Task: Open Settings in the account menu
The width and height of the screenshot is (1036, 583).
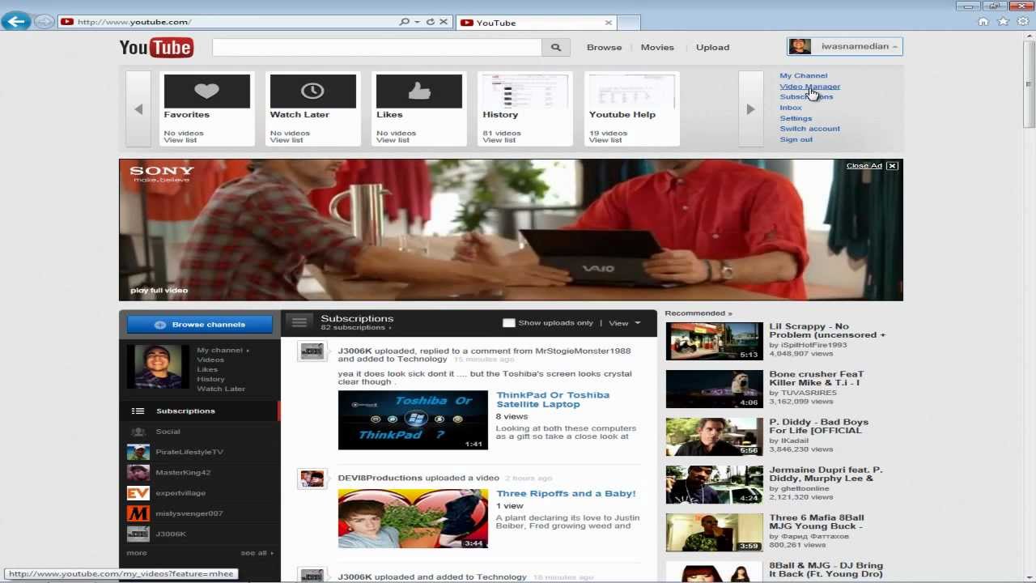Action: [796, 118]
